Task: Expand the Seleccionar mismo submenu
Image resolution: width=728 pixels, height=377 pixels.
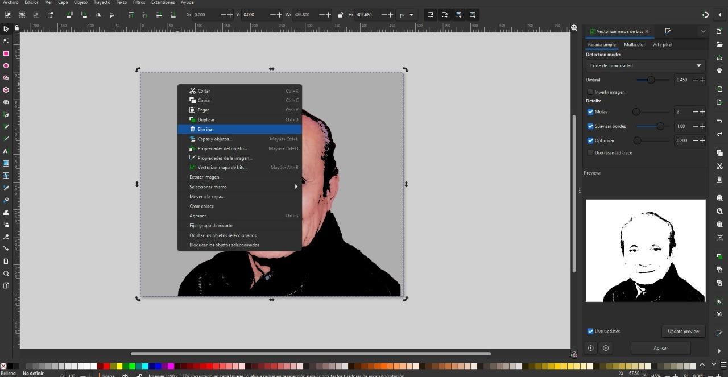Action: (x=239, y=187)
